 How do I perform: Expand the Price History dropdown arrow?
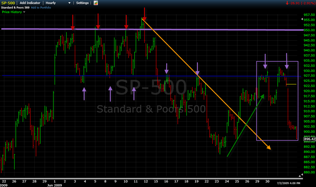24,12
